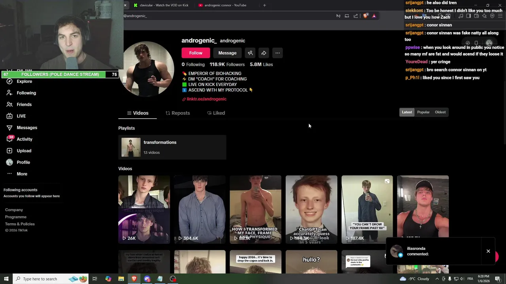Switch to the Liked tab
Screen dimensions: 506x284
tap(216, 113)
